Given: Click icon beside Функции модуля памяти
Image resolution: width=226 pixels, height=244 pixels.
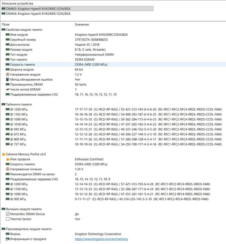Looking at the screenshot, I should pos(3,209).
